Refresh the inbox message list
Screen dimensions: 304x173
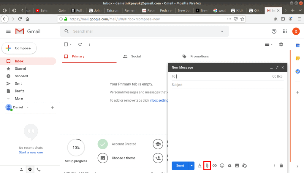point(80,44)
